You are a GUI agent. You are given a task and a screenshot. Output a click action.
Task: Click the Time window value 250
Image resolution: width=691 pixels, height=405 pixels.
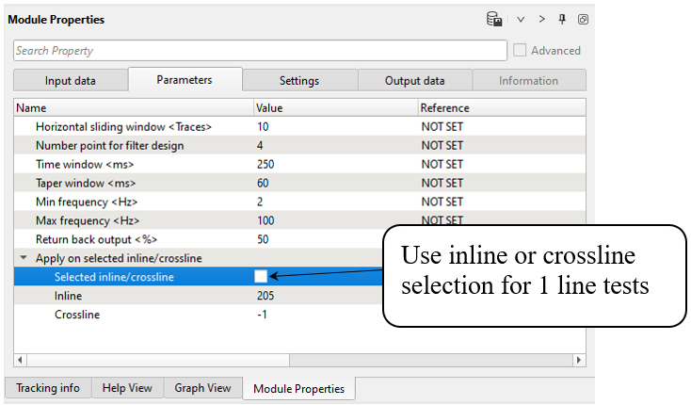coord(265,164)
